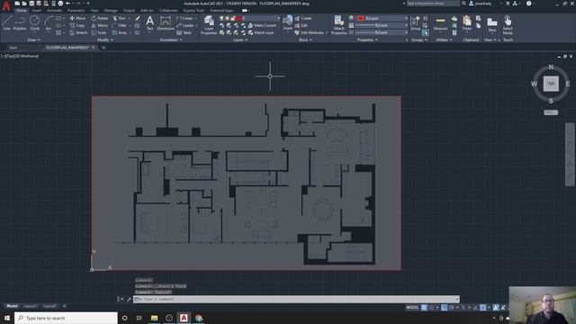Click the Copy tool
Screen dimensions: 576x324
click(77, 25)
